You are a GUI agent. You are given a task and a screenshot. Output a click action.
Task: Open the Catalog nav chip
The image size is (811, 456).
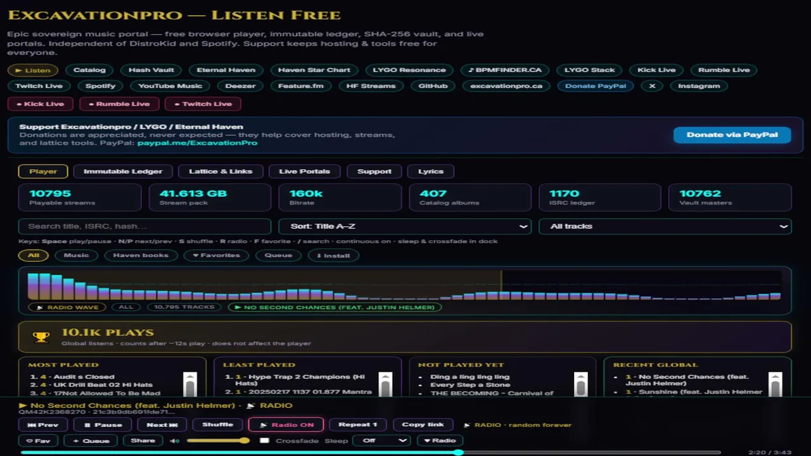(x=89, y=70)
